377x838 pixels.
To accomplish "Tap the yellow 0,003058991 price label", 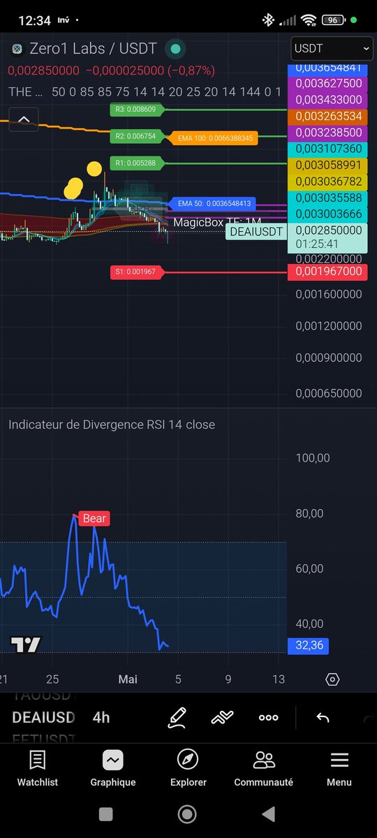I will (x=327, y=165).
